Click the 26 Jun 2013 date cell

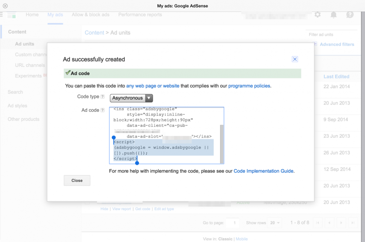[337, 153]
